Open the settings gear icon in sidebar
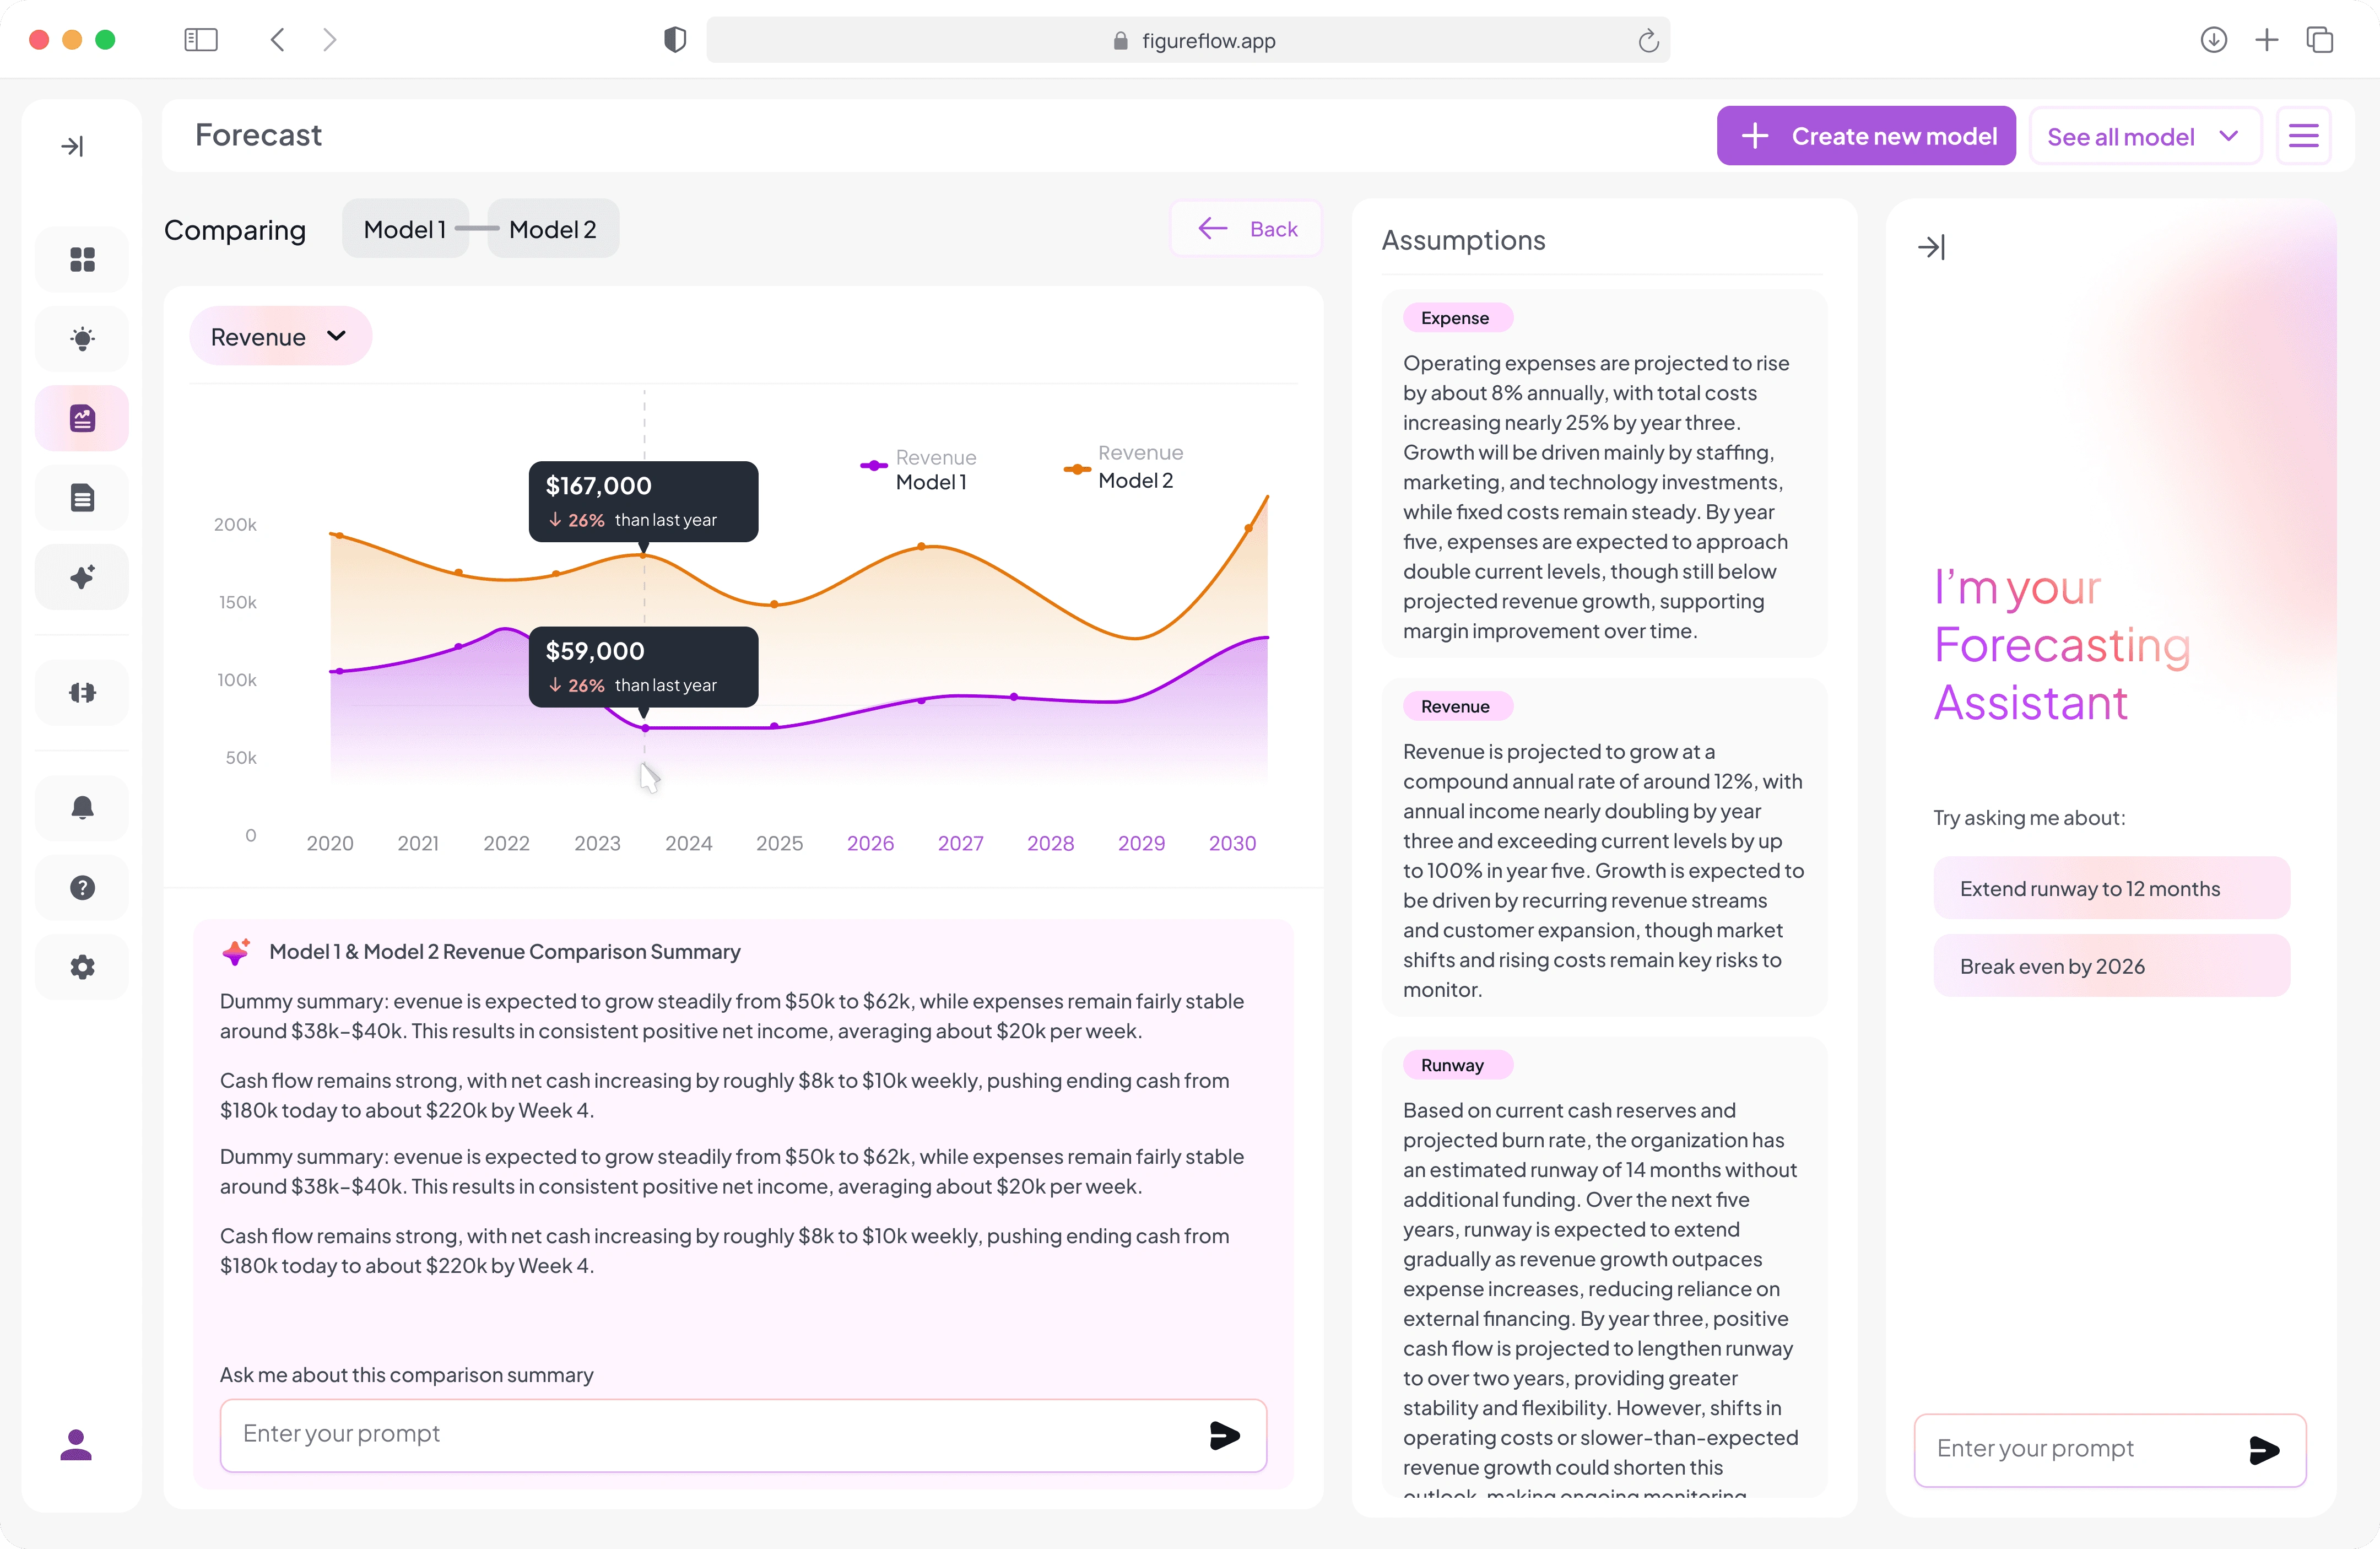 (82, 967)
